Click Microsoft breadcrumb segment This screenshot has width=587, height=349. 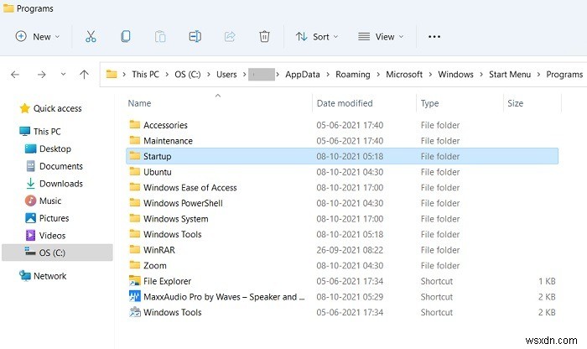(404, 75)
